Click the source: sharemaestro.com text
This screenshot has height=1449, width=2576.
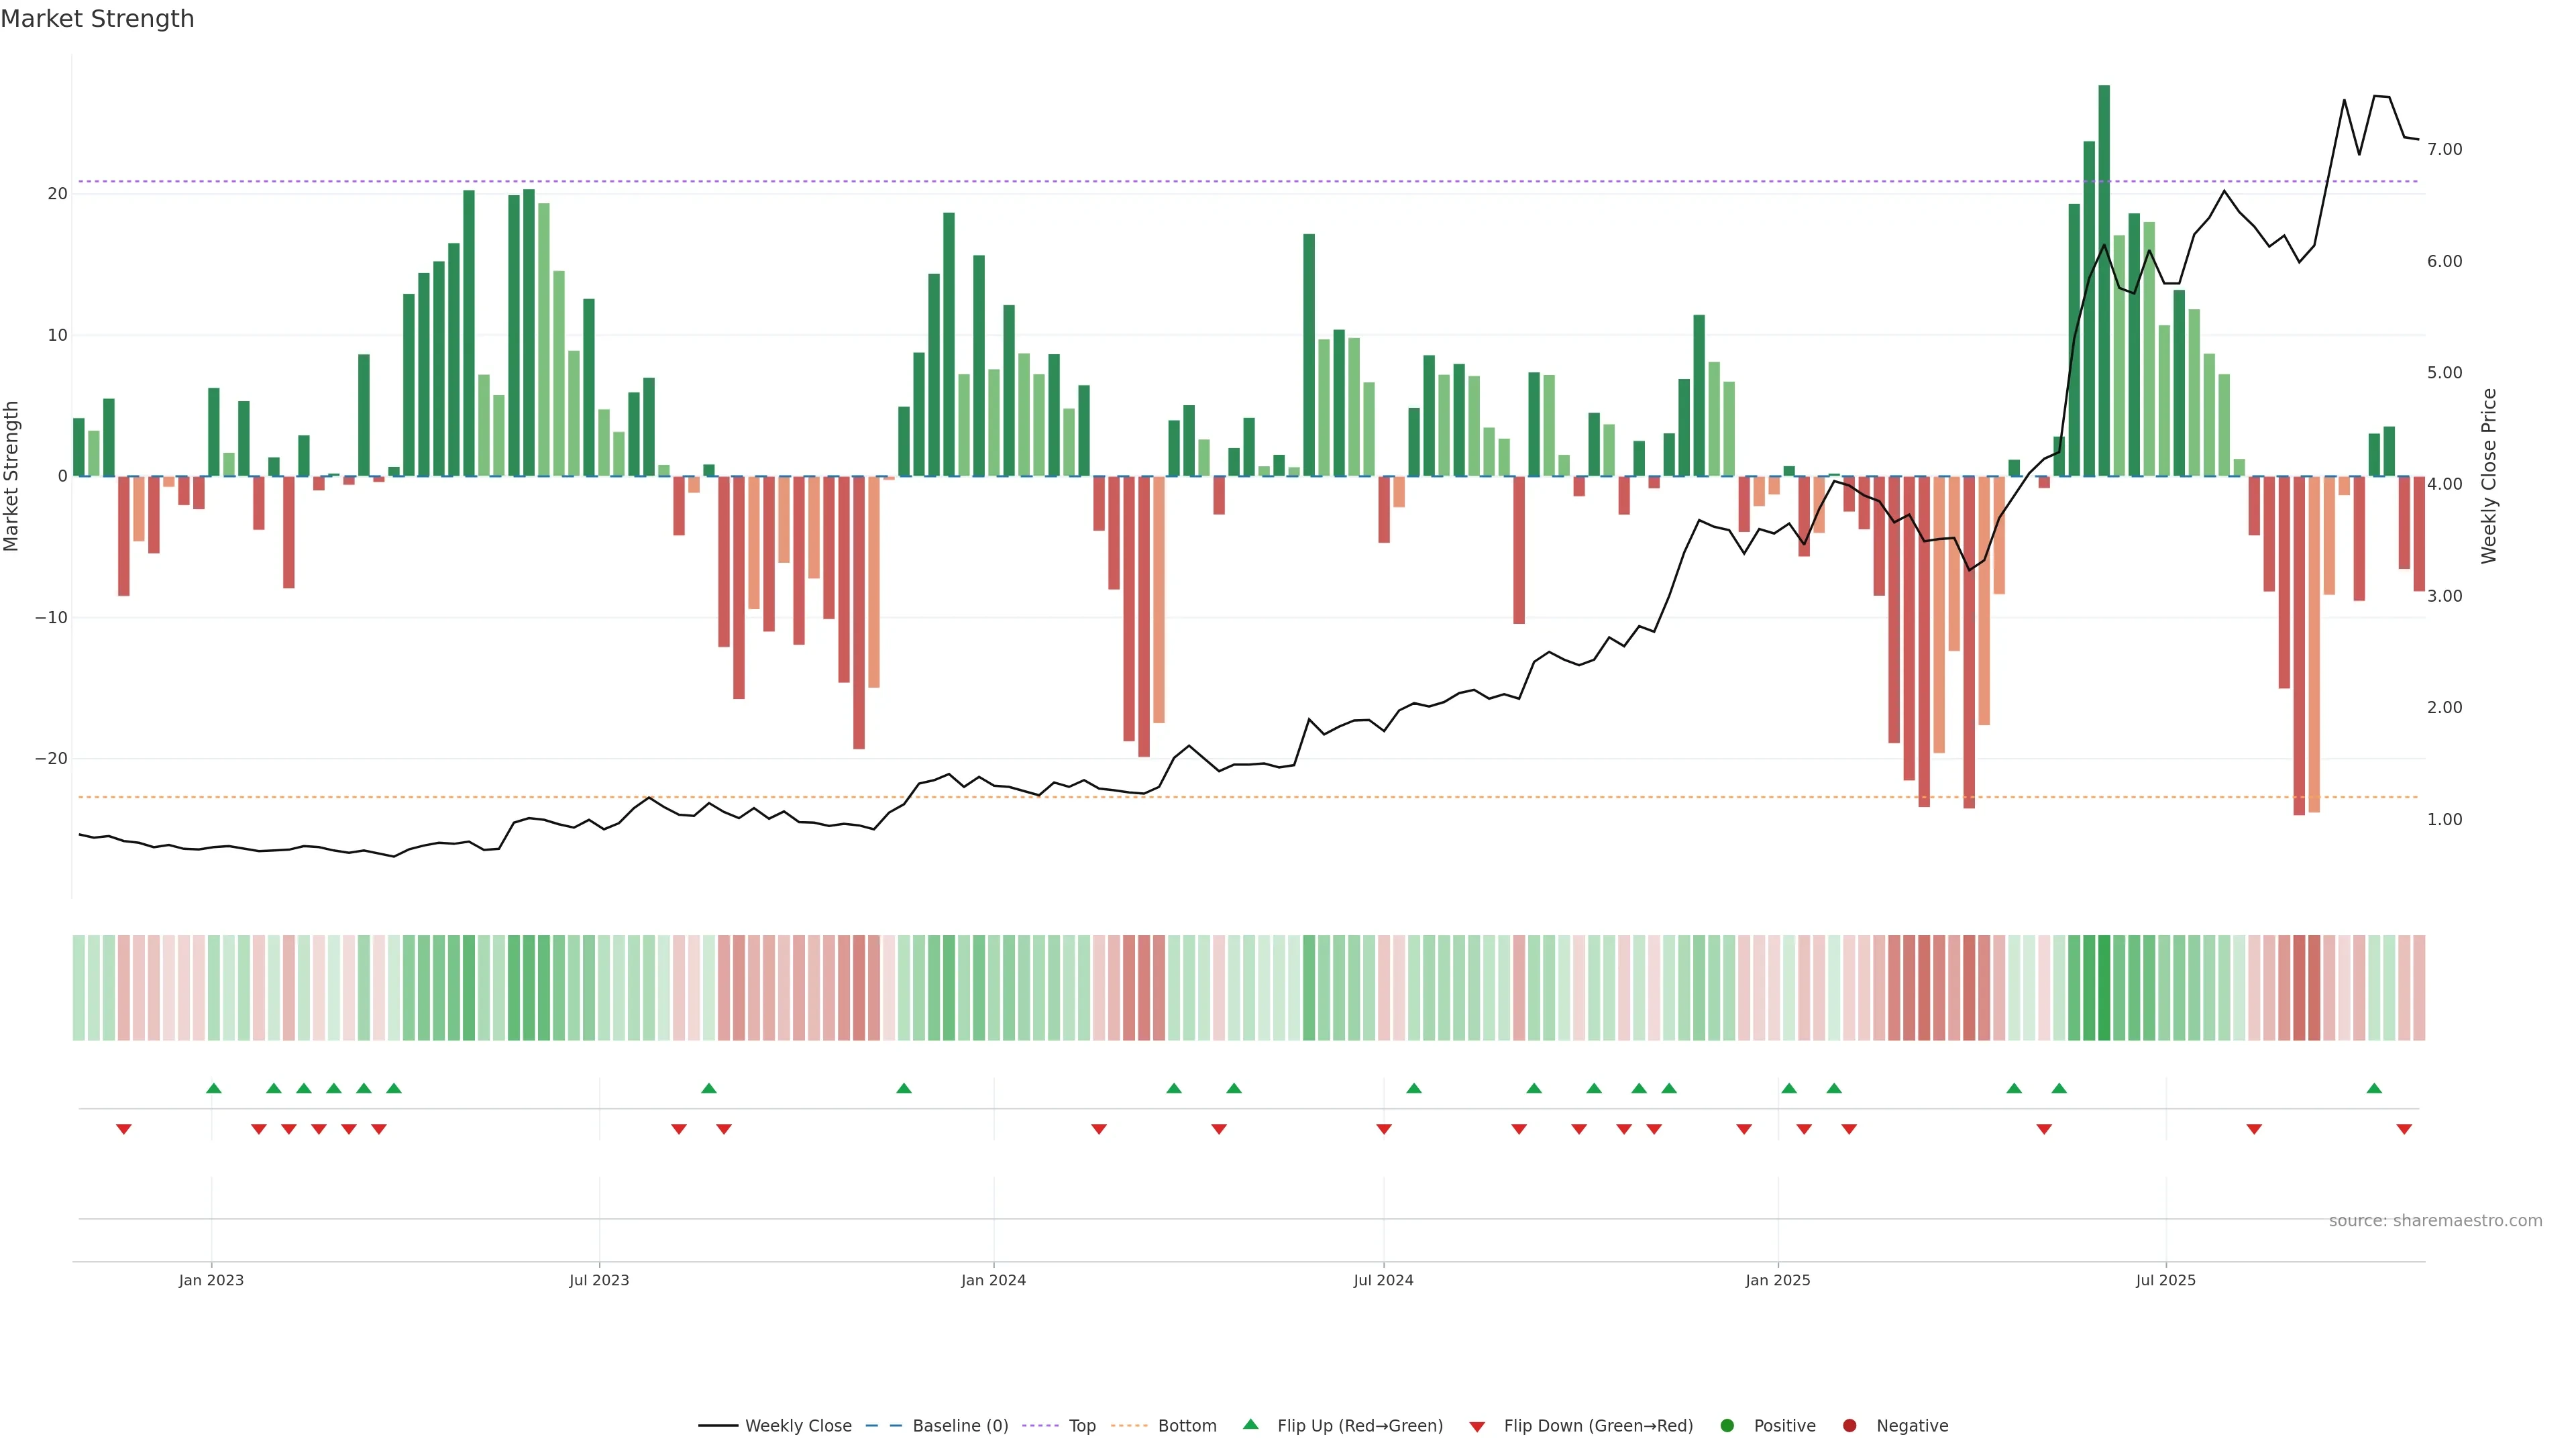pos(2435,1220)
